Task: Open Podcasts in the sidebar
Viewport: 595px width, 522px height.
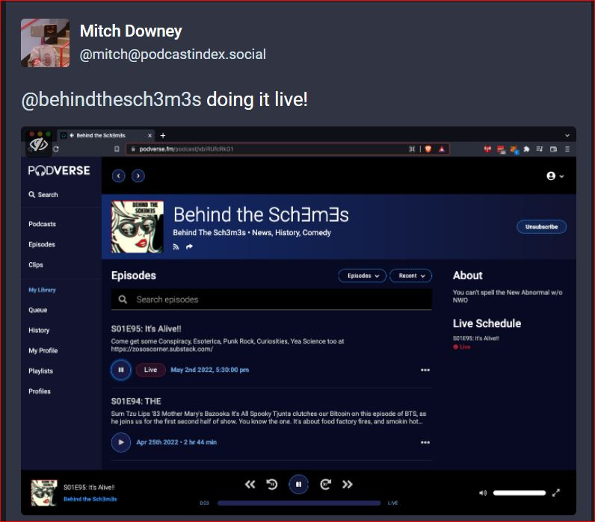Action: 42,224
